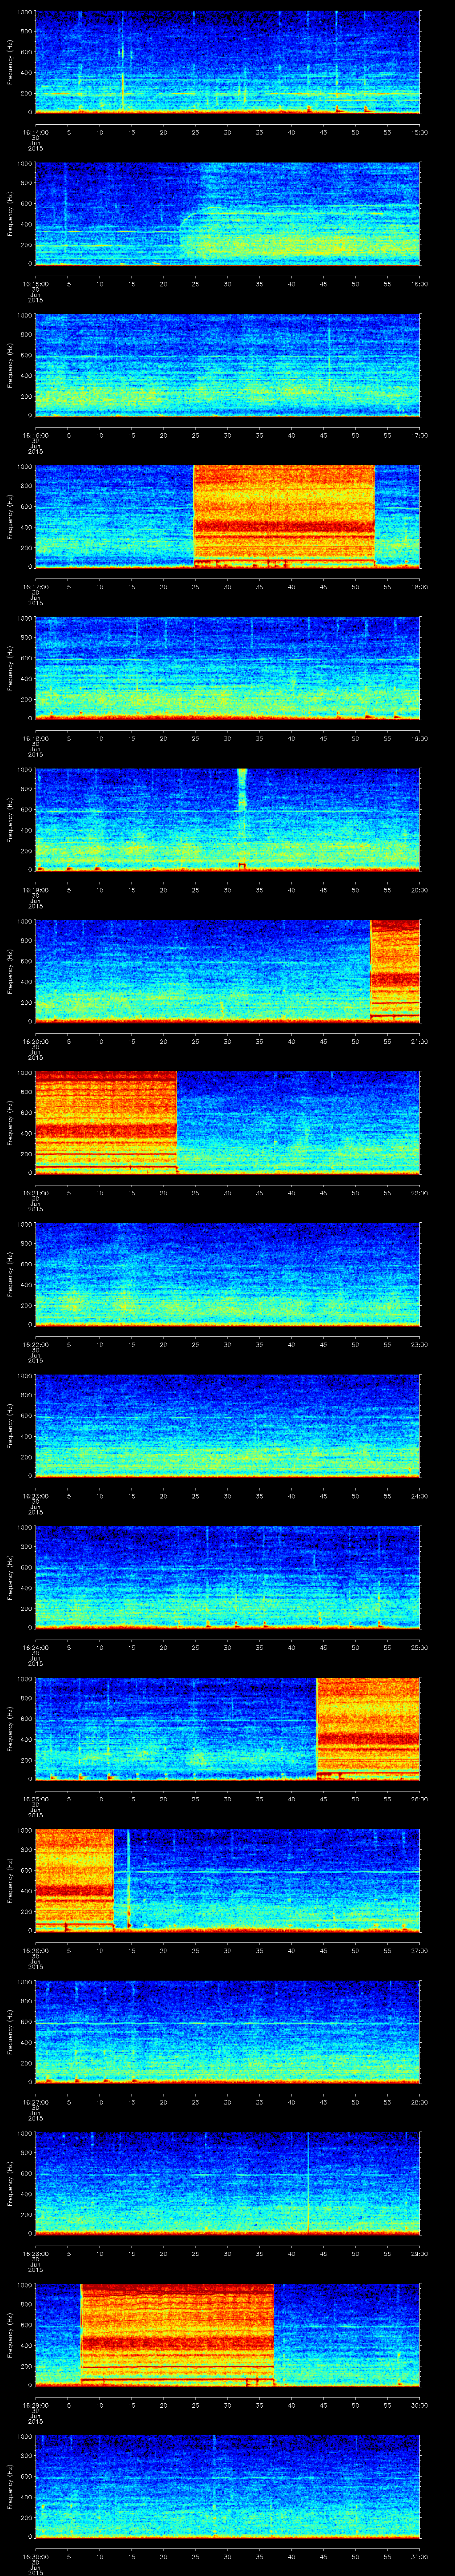Click the spectrogram panel starting at 16:18:00
Screen dimensions: 455x2576
[x=227, y=669]
